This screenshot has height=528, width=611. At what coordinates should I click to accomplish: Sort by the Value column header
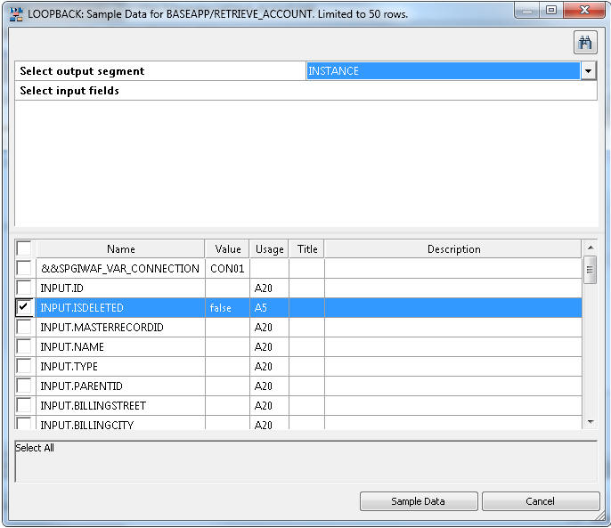228,248
